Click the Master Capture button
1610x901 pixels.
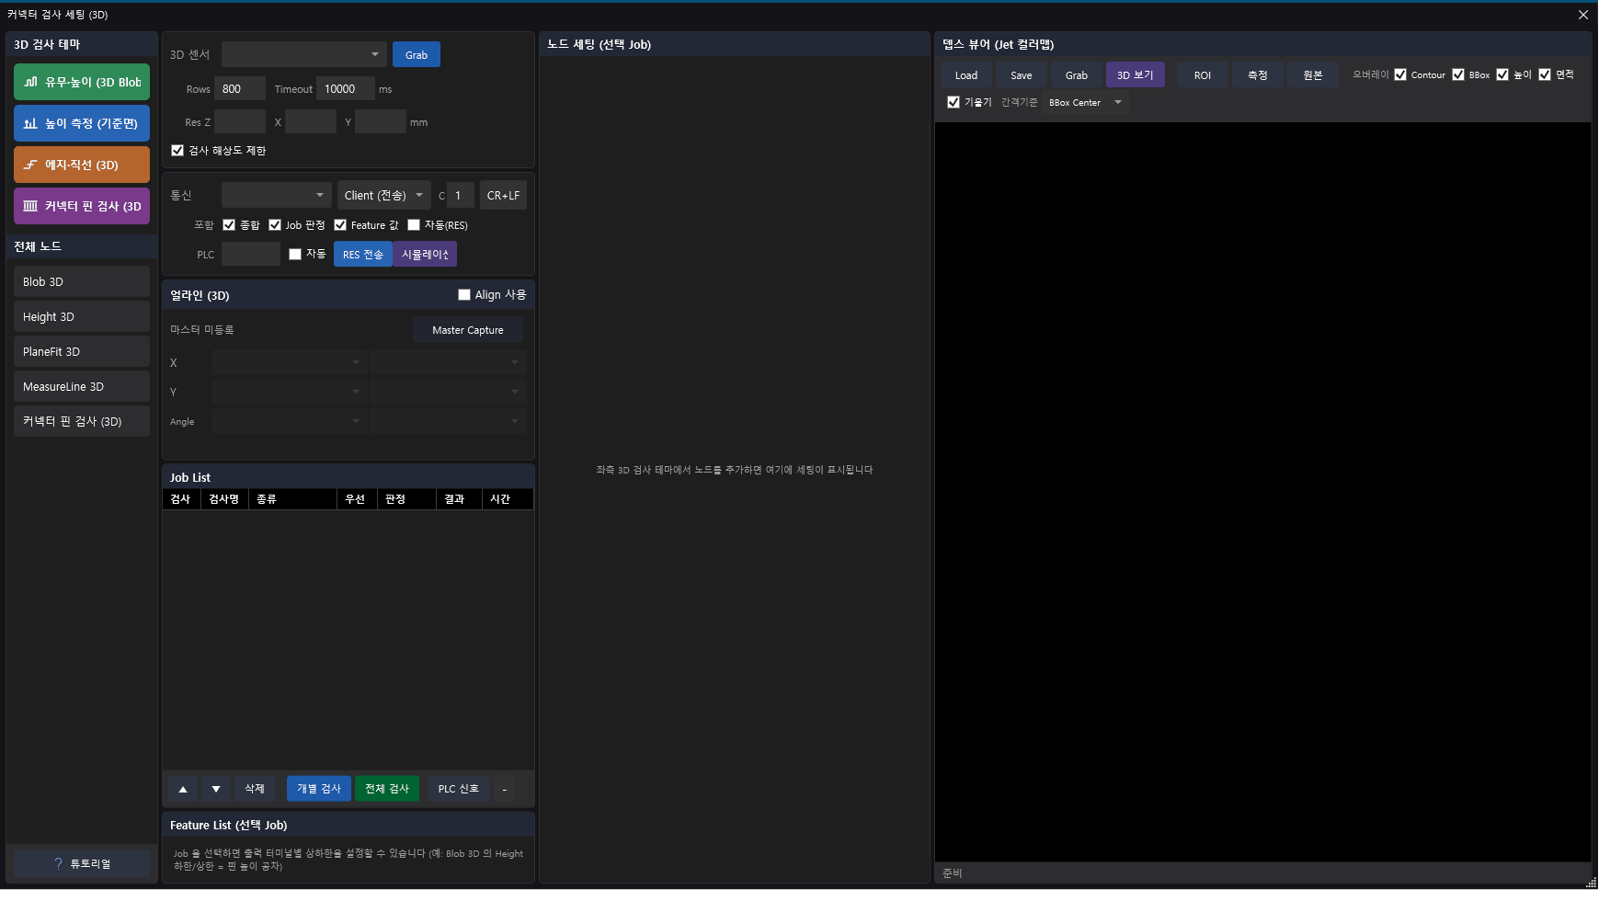[468, 330]
